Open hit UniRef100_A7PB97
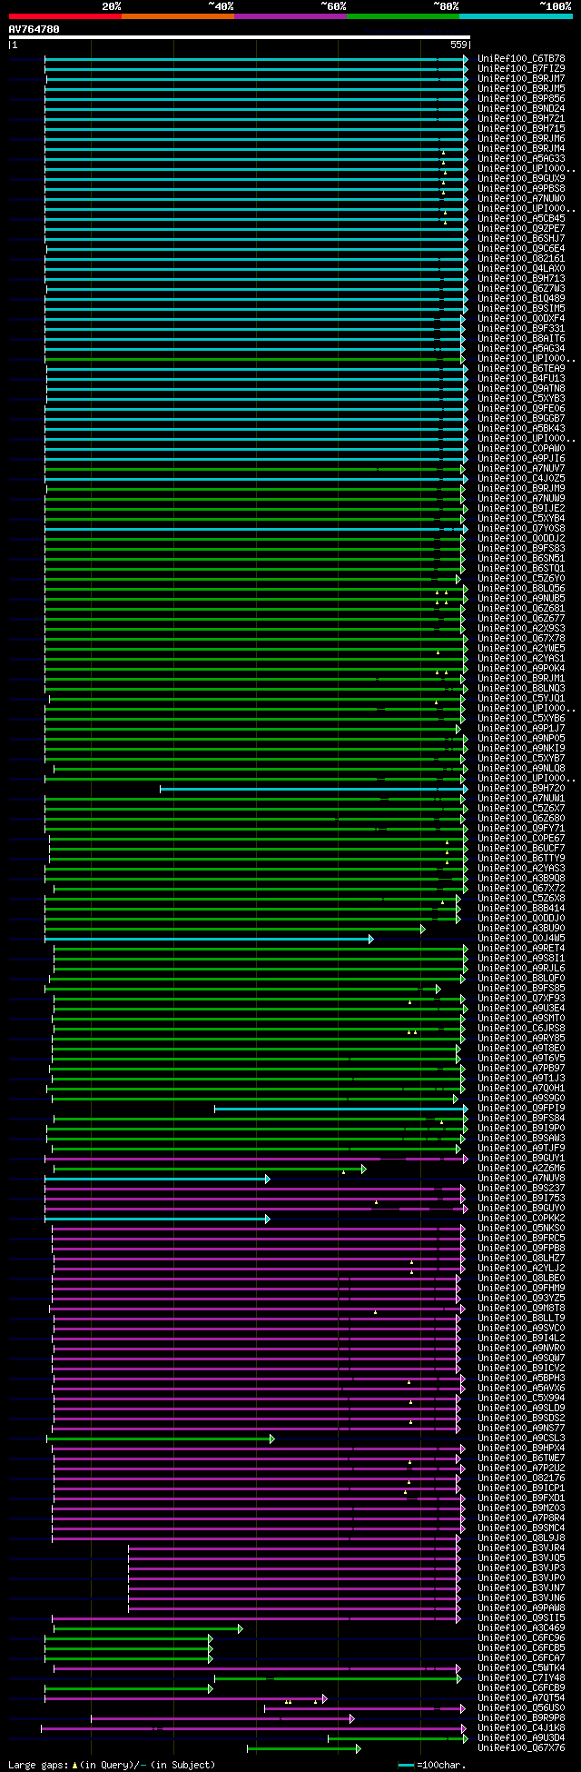This screenshot has height=1772, width=581. coord(521,1069)
